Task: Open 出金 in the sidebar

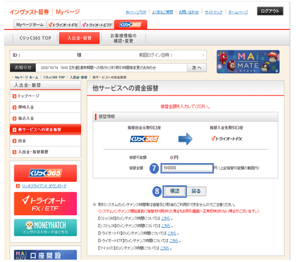Action: pyautogui.click(x=45, y=140)
